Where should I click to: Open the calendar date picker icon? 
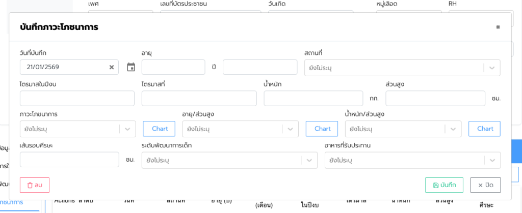pos(131,67)
